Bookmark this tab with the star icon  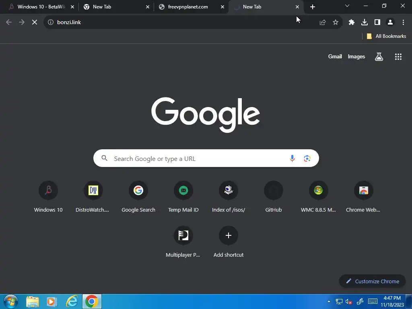[x=336, y=23]
